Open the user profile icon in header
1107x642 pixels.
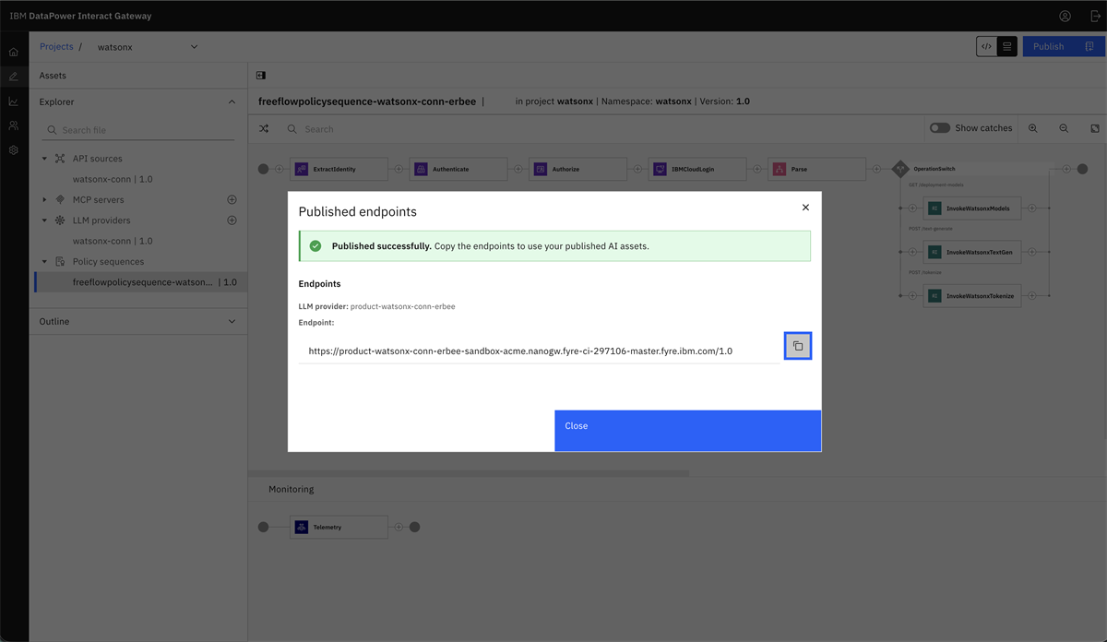pos(1065,16)
